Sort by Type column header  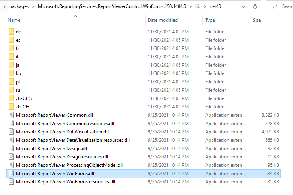point(210,20)
